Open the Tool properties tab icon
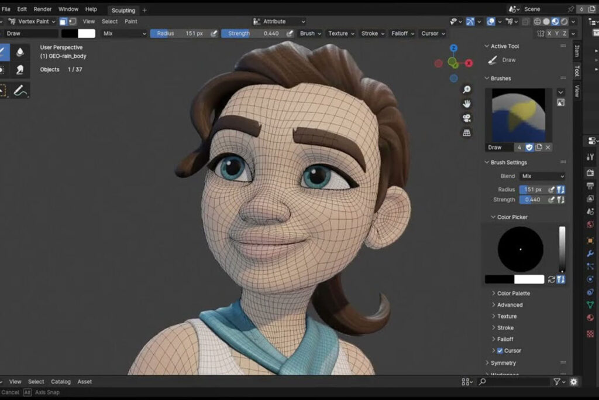 click(x=590, y=157)
